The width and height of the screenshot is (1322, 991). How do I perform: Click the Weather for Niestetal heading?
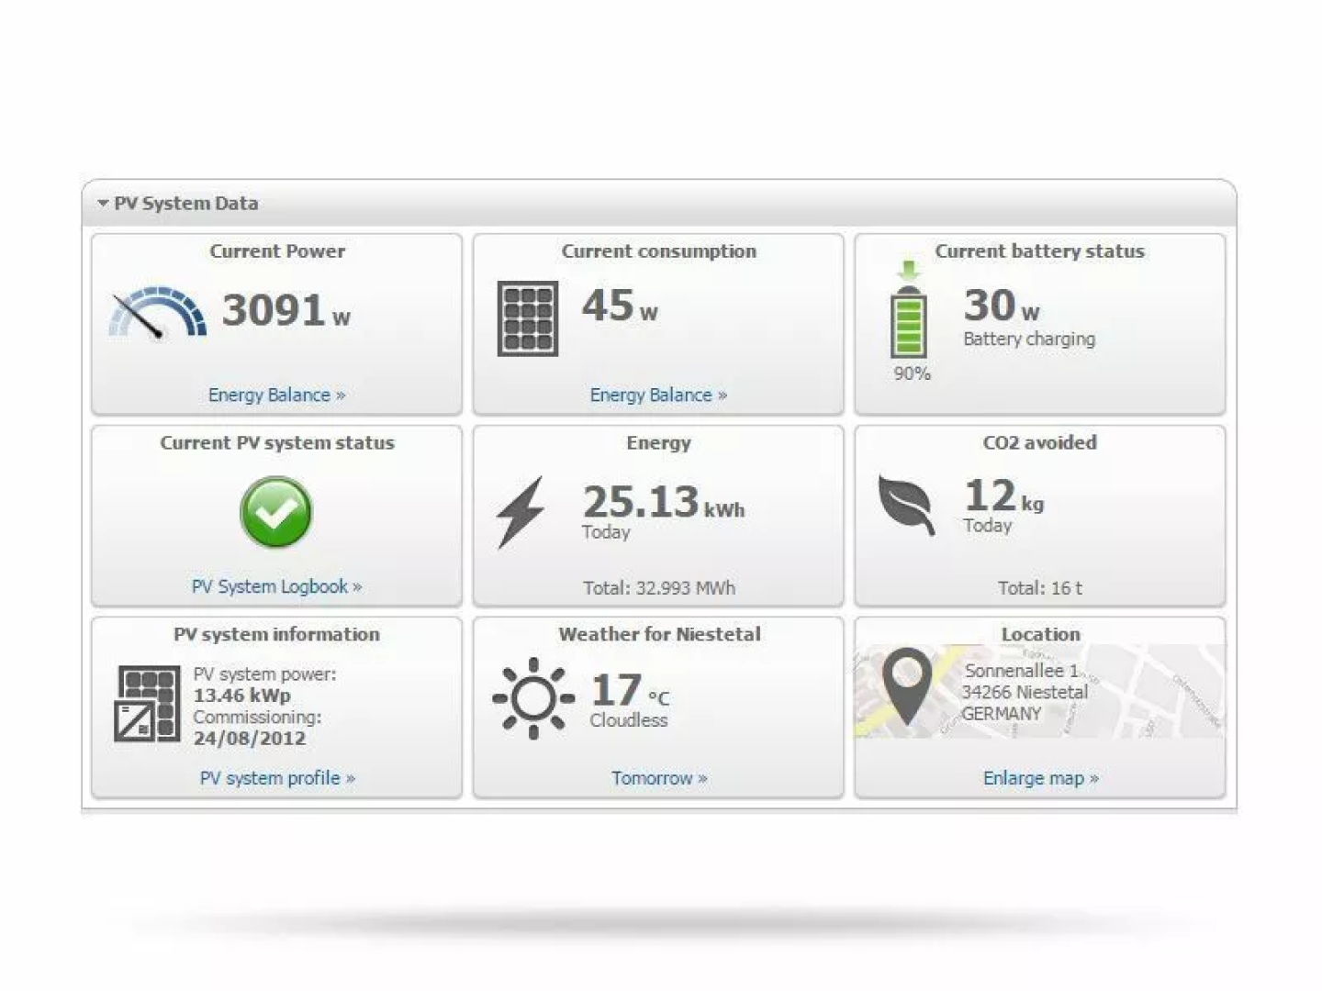659,634
